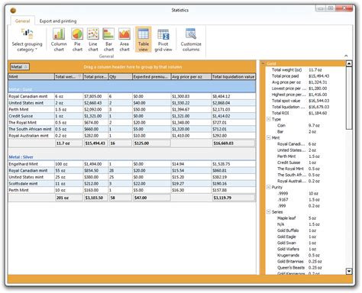Click the $15,494.43 gold total price cell
The height and width of the screenshot is (293, 362).
(x=95, y=143)
